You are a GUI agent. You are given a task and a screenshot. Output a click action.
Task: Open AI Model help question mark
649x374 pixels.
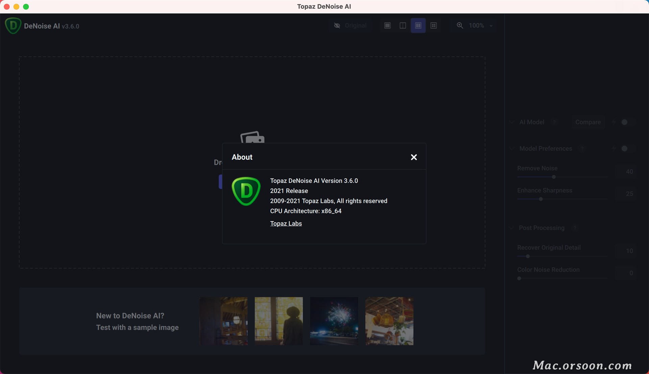[x=554, y=122]
